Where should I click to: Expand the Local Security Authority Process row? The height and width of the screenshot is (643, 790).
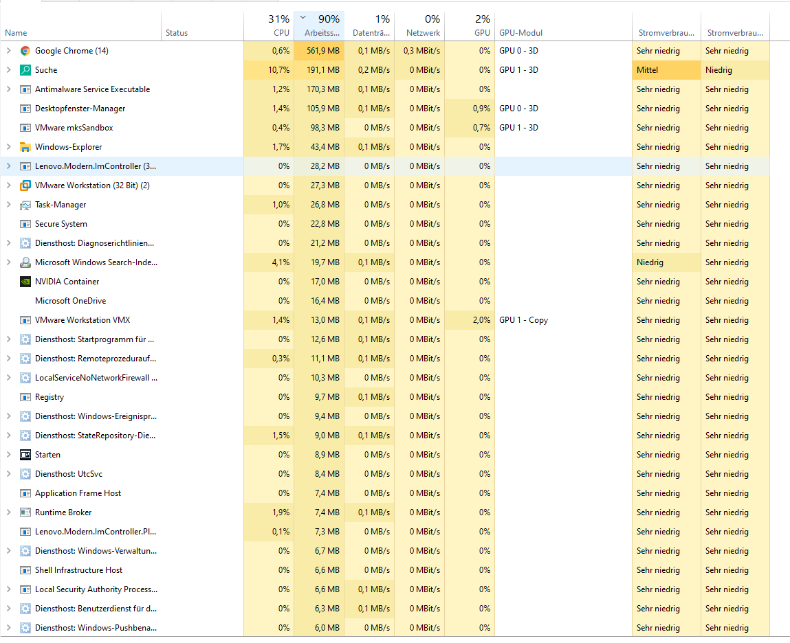(x=8, y=589)
